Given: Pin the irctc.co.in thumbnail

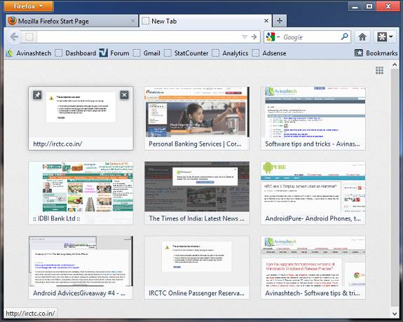Looking at the screenshot, I should pos(37,95).
